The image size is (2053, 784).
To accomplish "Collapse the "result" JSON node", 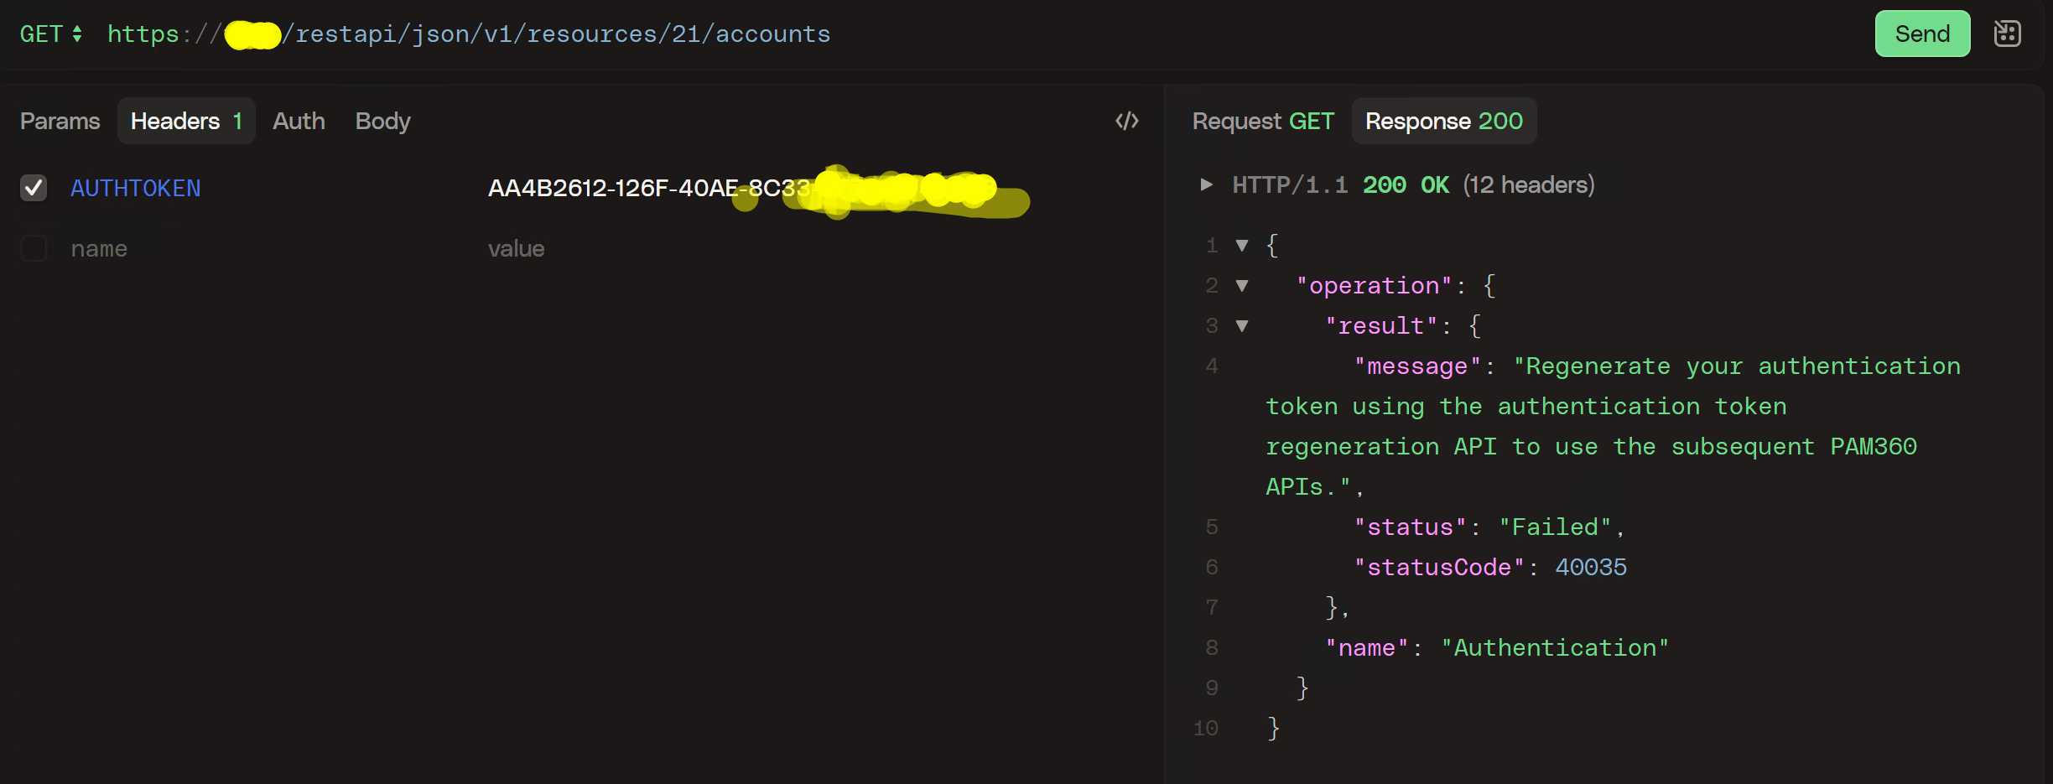I will [1242, 326].
